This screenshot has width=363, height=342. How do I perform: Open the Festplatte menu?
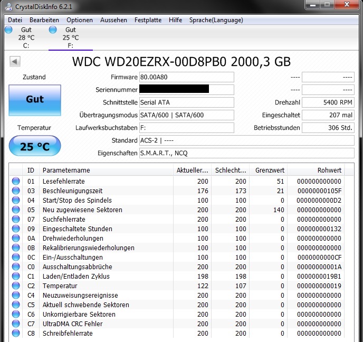148,20
